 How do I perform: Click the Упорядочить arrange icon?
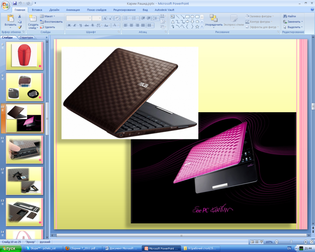click(214, 18)
